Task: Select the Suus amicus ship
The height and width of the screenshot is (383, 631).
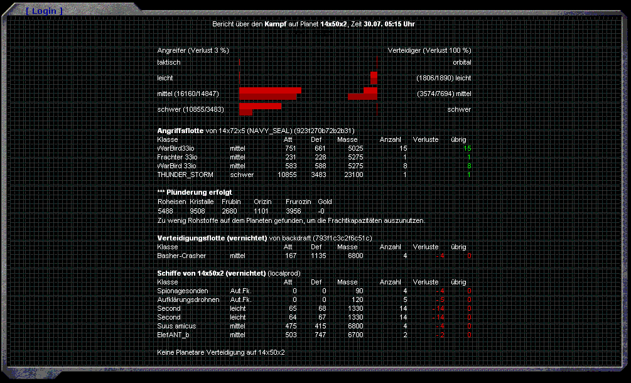Action: [176, 326]
